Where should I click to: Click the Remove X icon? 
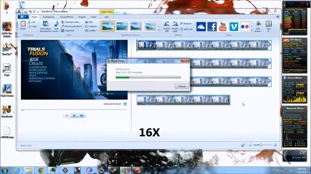tap(181, 24)
